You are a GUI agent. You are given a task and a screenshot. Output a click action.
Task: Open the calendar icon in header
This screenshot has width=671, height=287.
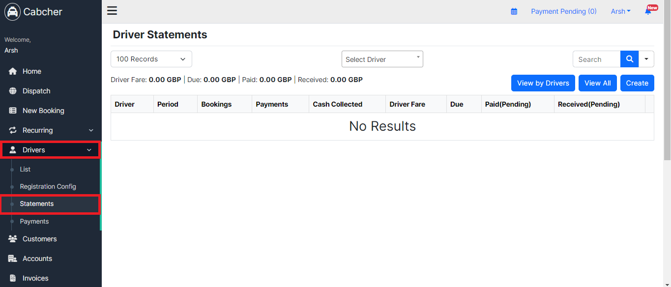514,11
